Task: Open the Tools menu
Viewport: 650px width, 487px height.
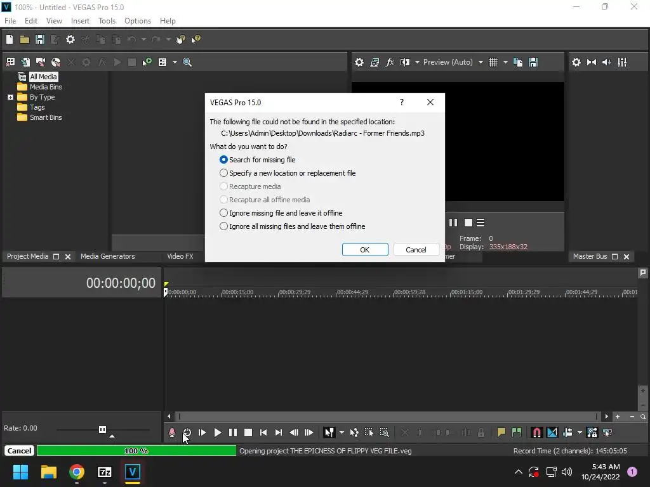Action: point(107,21)
